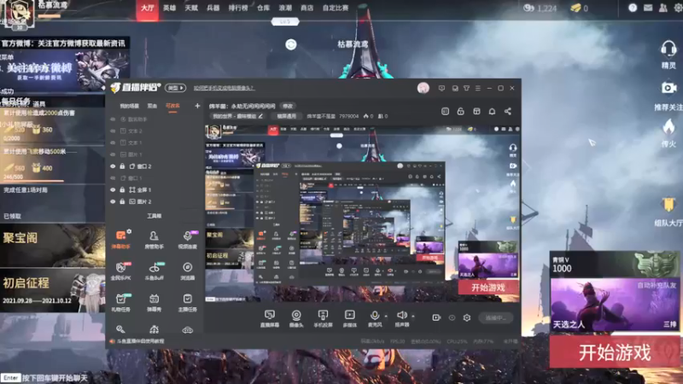
Task: Toggle the lock on 窗口 2 source
Action: 122,166
